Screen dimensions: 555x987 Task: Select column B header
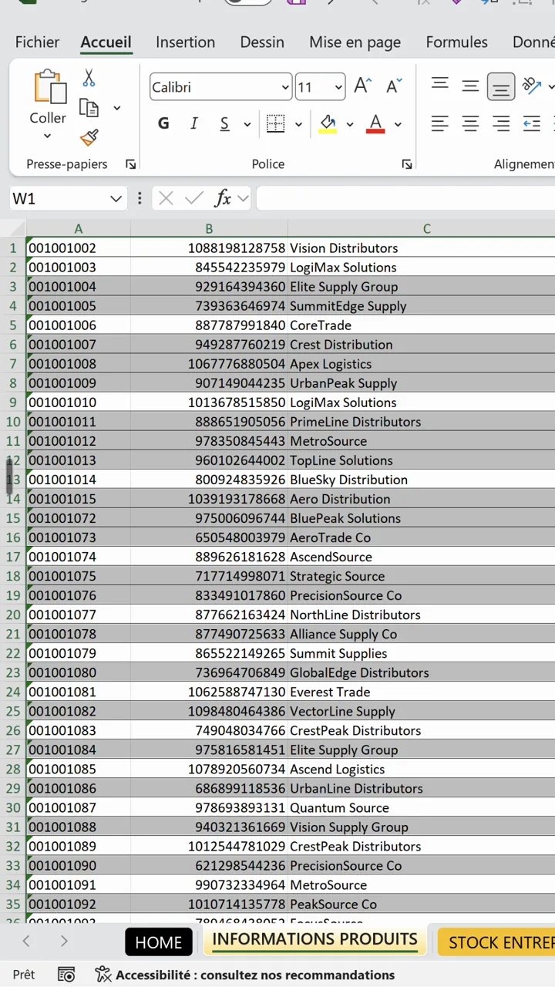coord(209,228)
